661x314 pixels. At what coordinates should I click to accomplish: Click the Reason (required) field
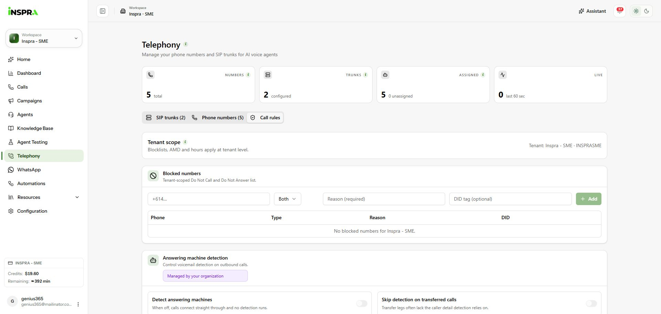coord(384,199)
